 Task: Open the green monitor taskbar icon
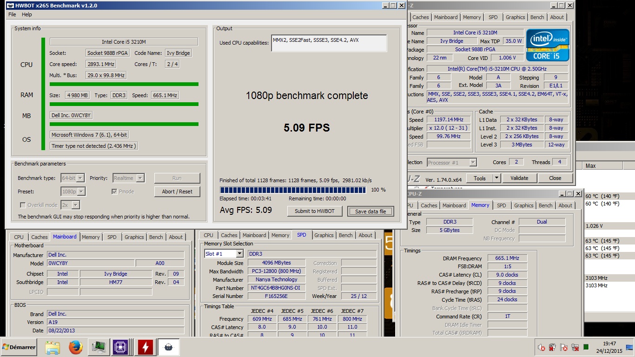98,347
